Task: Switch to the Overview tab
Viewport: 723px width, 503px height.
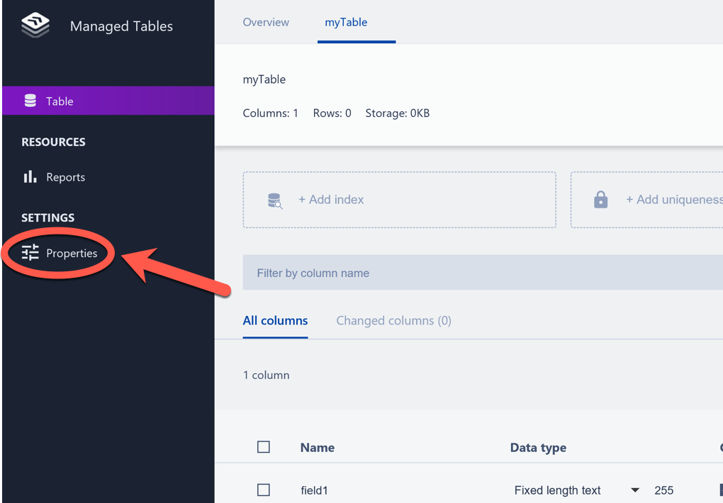Action: click(266, 22)
